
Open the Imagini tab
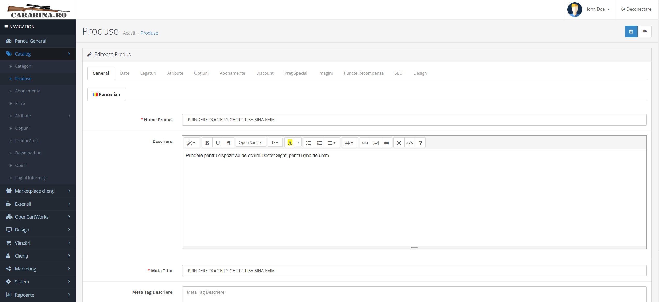click(x=325, y=73)
